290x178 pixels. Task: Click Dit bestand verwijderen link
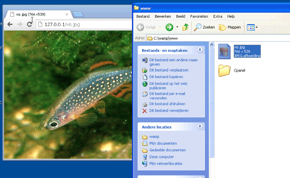(168, 111)
